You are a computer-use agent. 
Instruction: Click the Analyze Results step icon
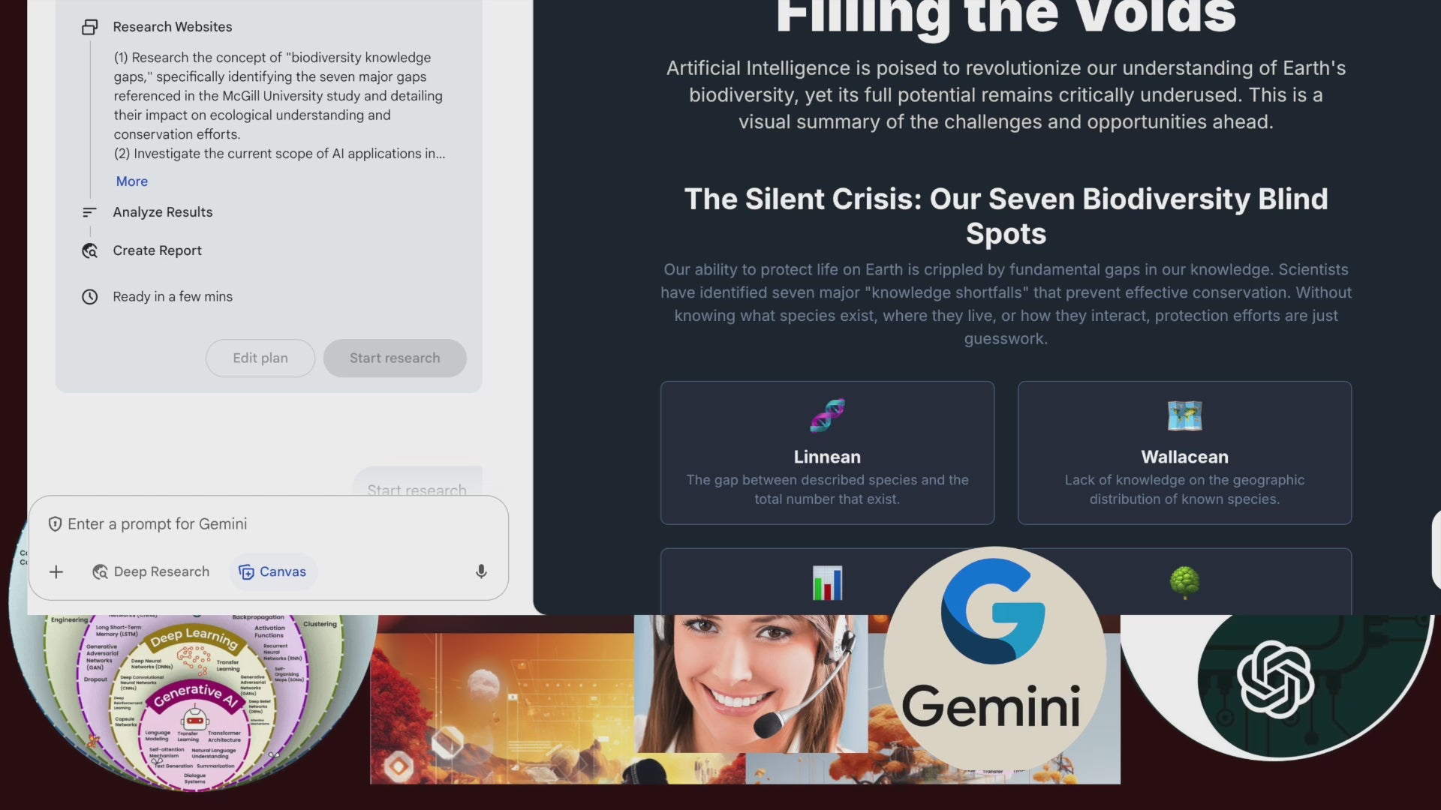[89, 212]
